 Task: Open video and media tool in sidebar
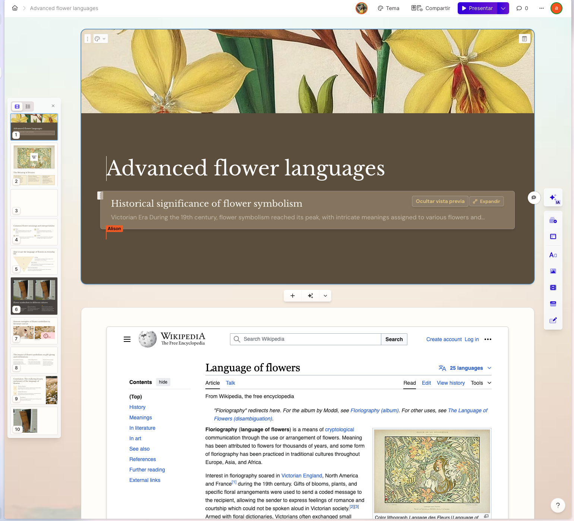coord(553,287)
